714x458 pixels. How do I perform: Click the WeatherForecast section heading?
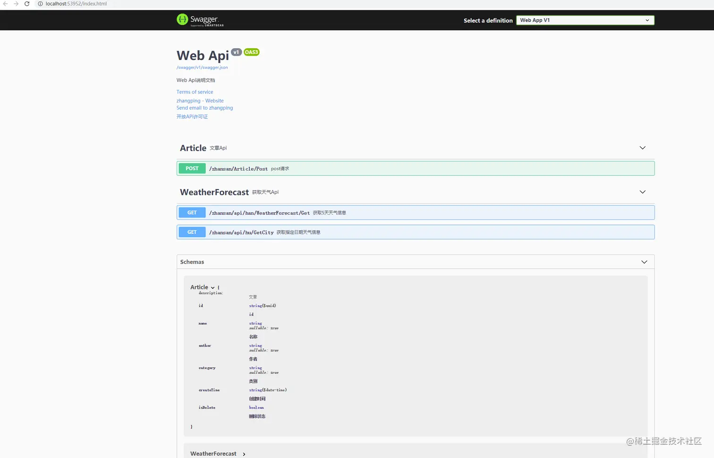(x=214, y=192)
